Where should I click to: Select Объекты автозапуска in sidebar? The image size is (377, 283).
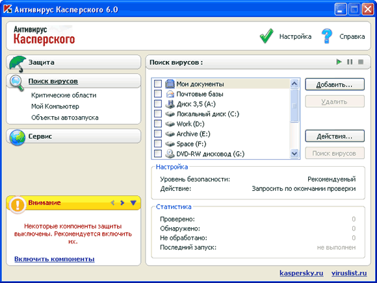(65, 117)
